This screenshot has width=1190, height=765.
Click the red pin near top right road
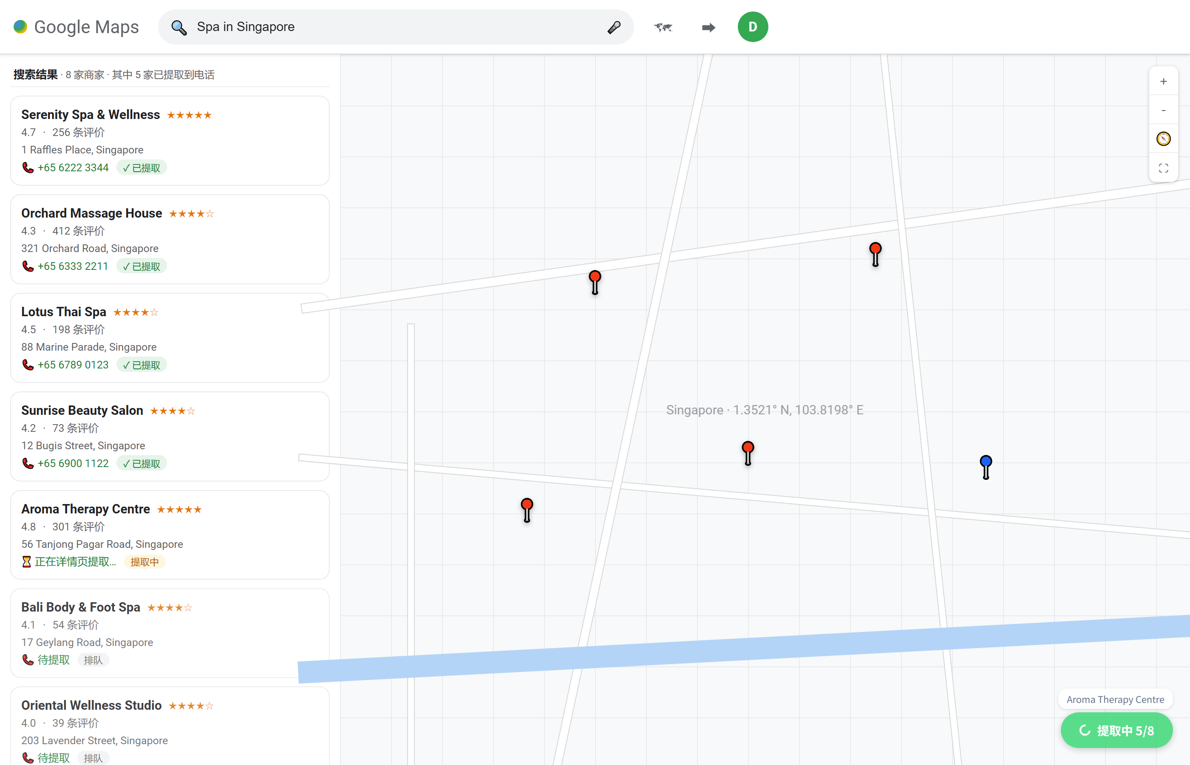tap(875, 254)
